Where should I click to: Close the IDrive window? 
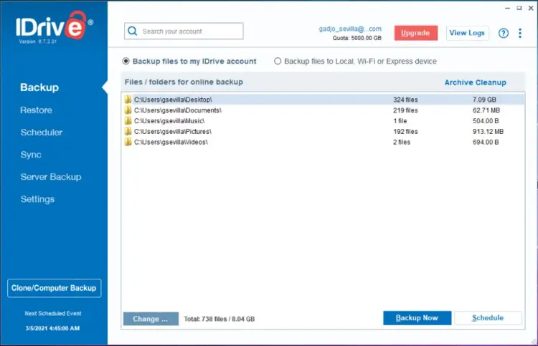pyautogui.click(x=531, y=8)
